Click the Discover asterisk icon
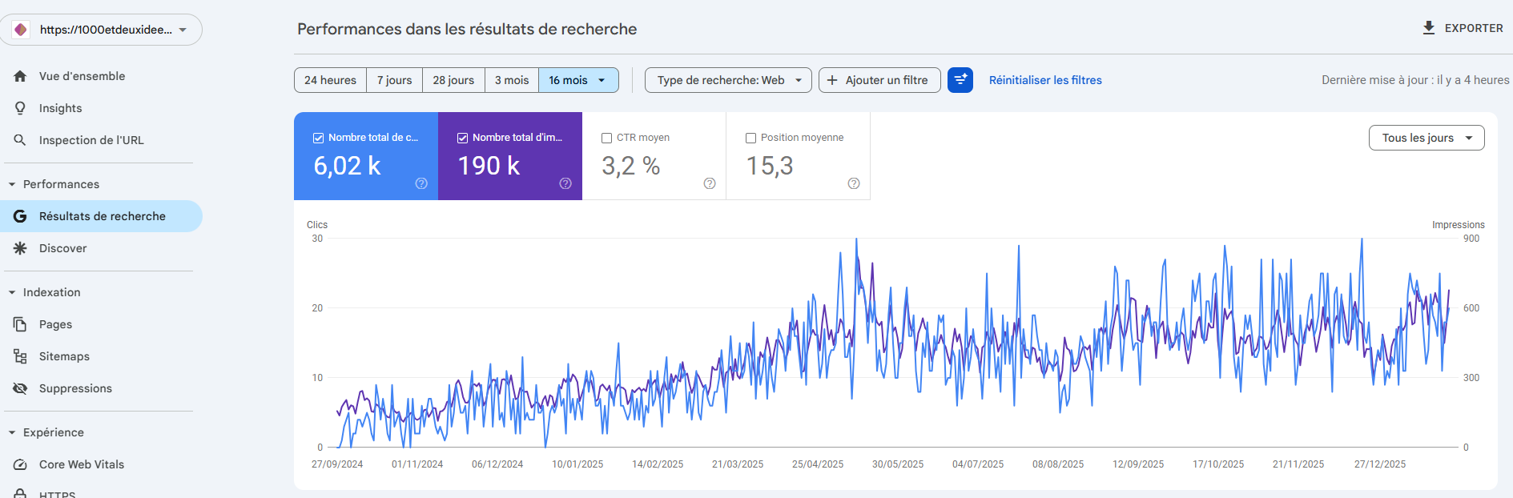Image resolution: width=1513 pixels, height=498 pixels. click(20, 248)
